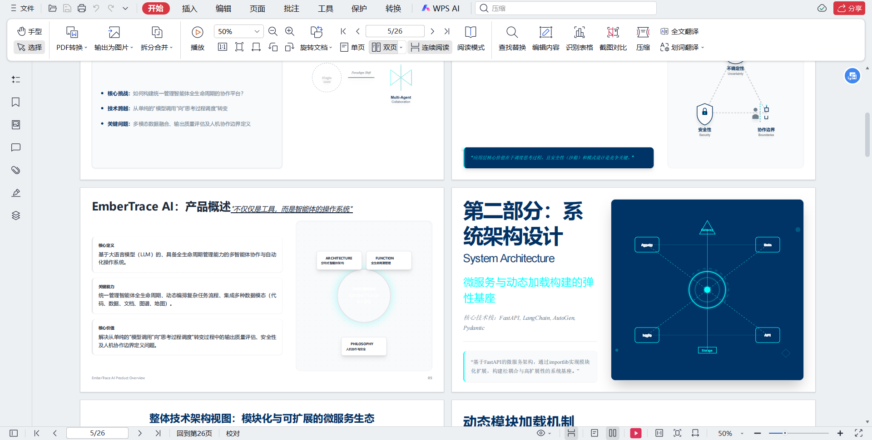This screenshot has width=872, height=440.
Task: Go to first page in toolbar
Action: (343, 31)
